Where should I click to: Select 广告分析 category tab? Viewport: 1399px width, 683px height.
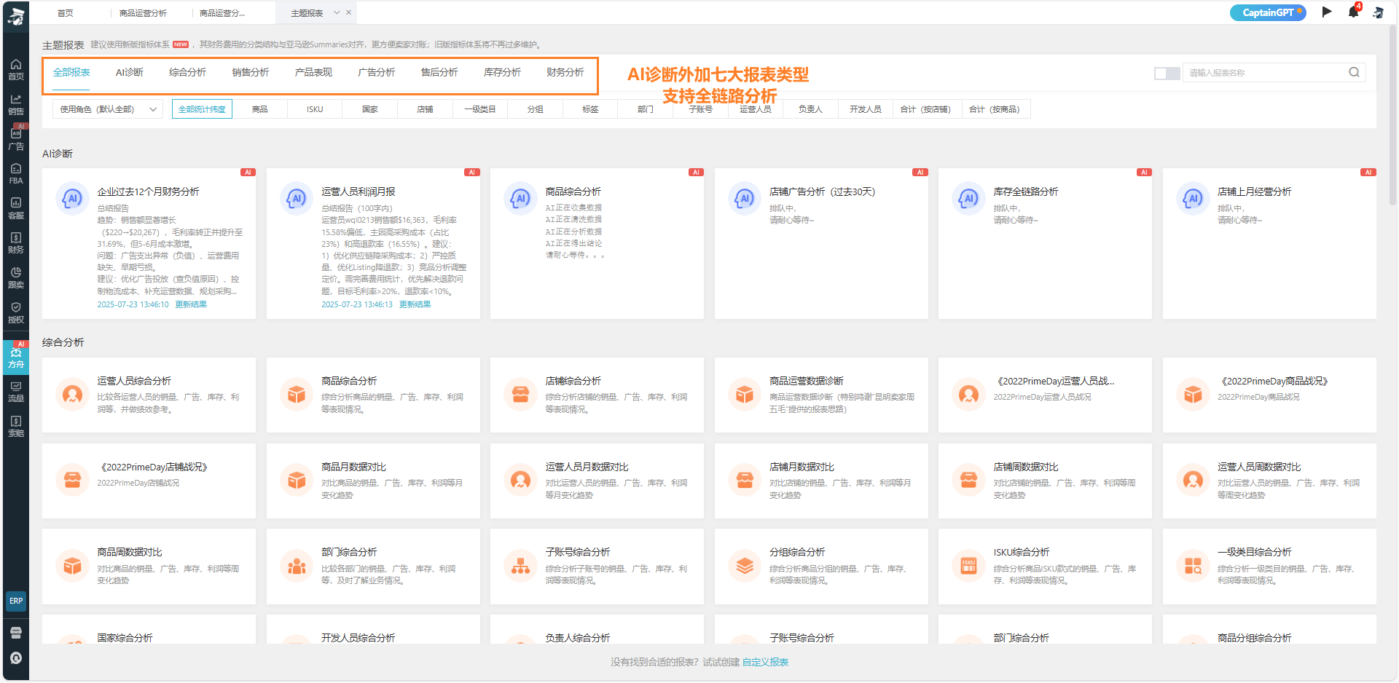(x=377, y=72)
